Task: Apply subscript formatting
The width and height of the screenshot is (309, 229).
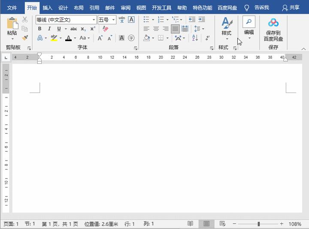Action: coord(83,29)
